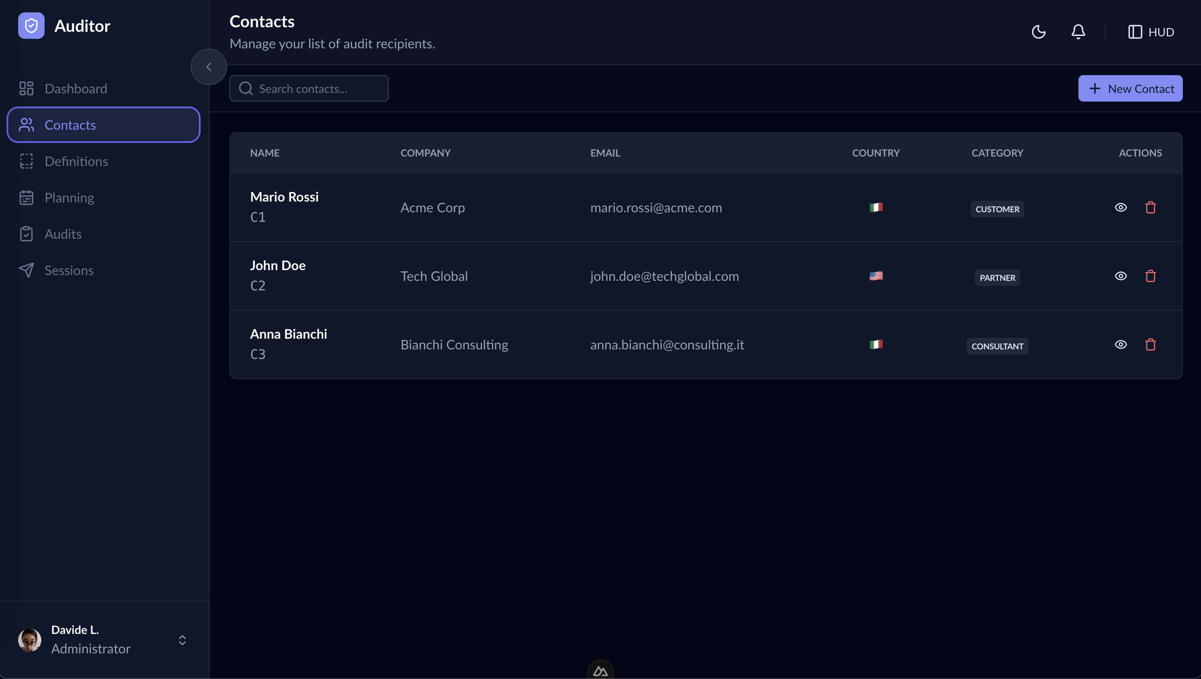Select the Dashboard icon in the sidebar

(26, 88)
